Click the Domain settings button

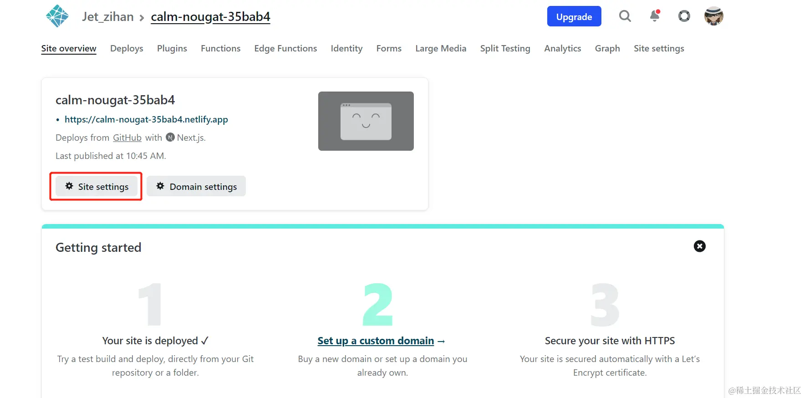pyautogui.click(x=196, y=186)
